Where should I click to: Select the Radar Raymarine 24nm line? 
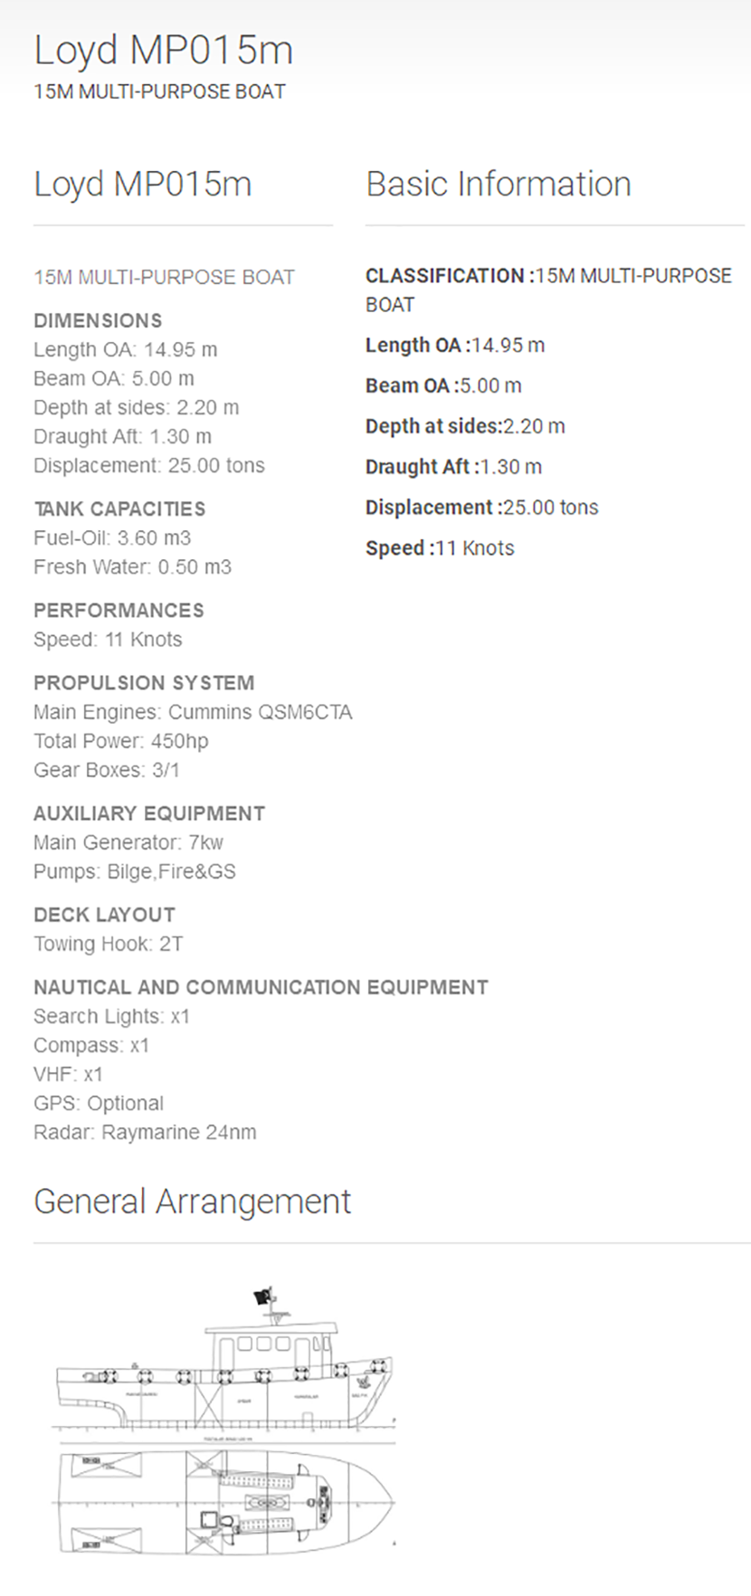(x=145, y=1132)
